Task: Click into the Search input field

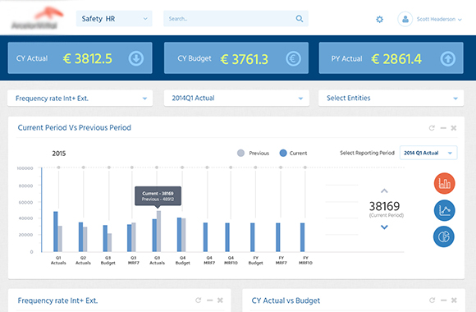Action: 230,19
